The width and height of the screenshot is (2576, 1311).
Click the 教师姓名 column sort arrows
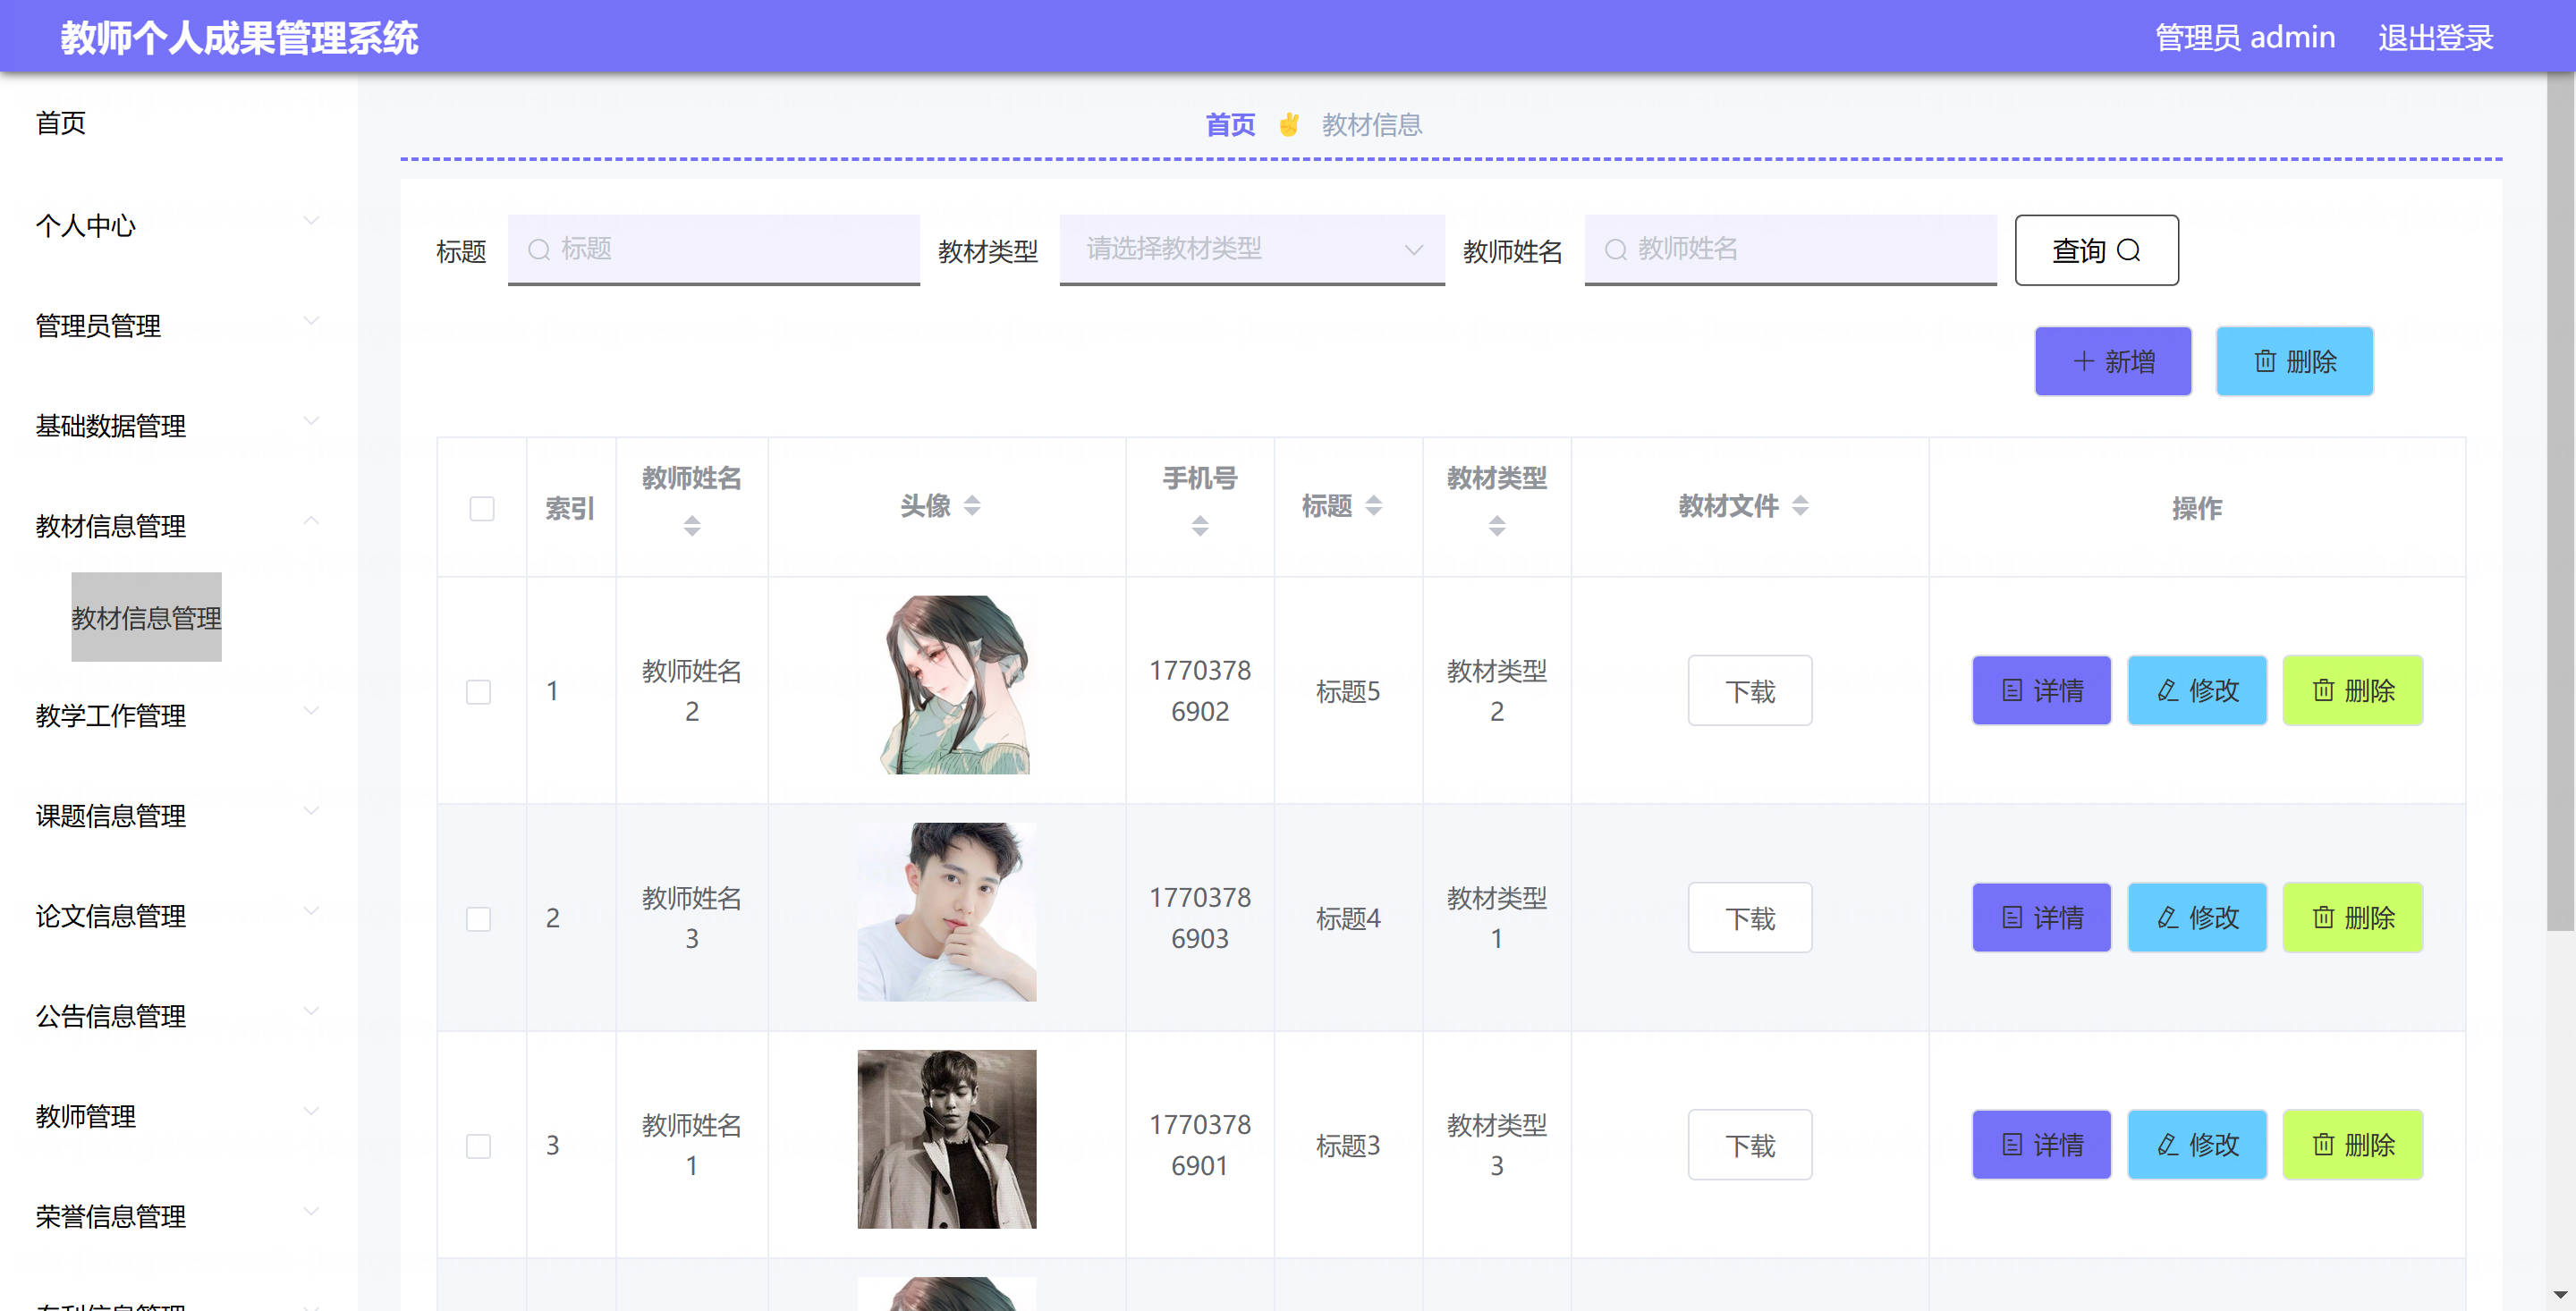click(x=692, y=525)
